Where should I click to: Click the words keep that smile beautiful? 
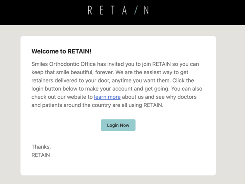[x=62, y=72]
